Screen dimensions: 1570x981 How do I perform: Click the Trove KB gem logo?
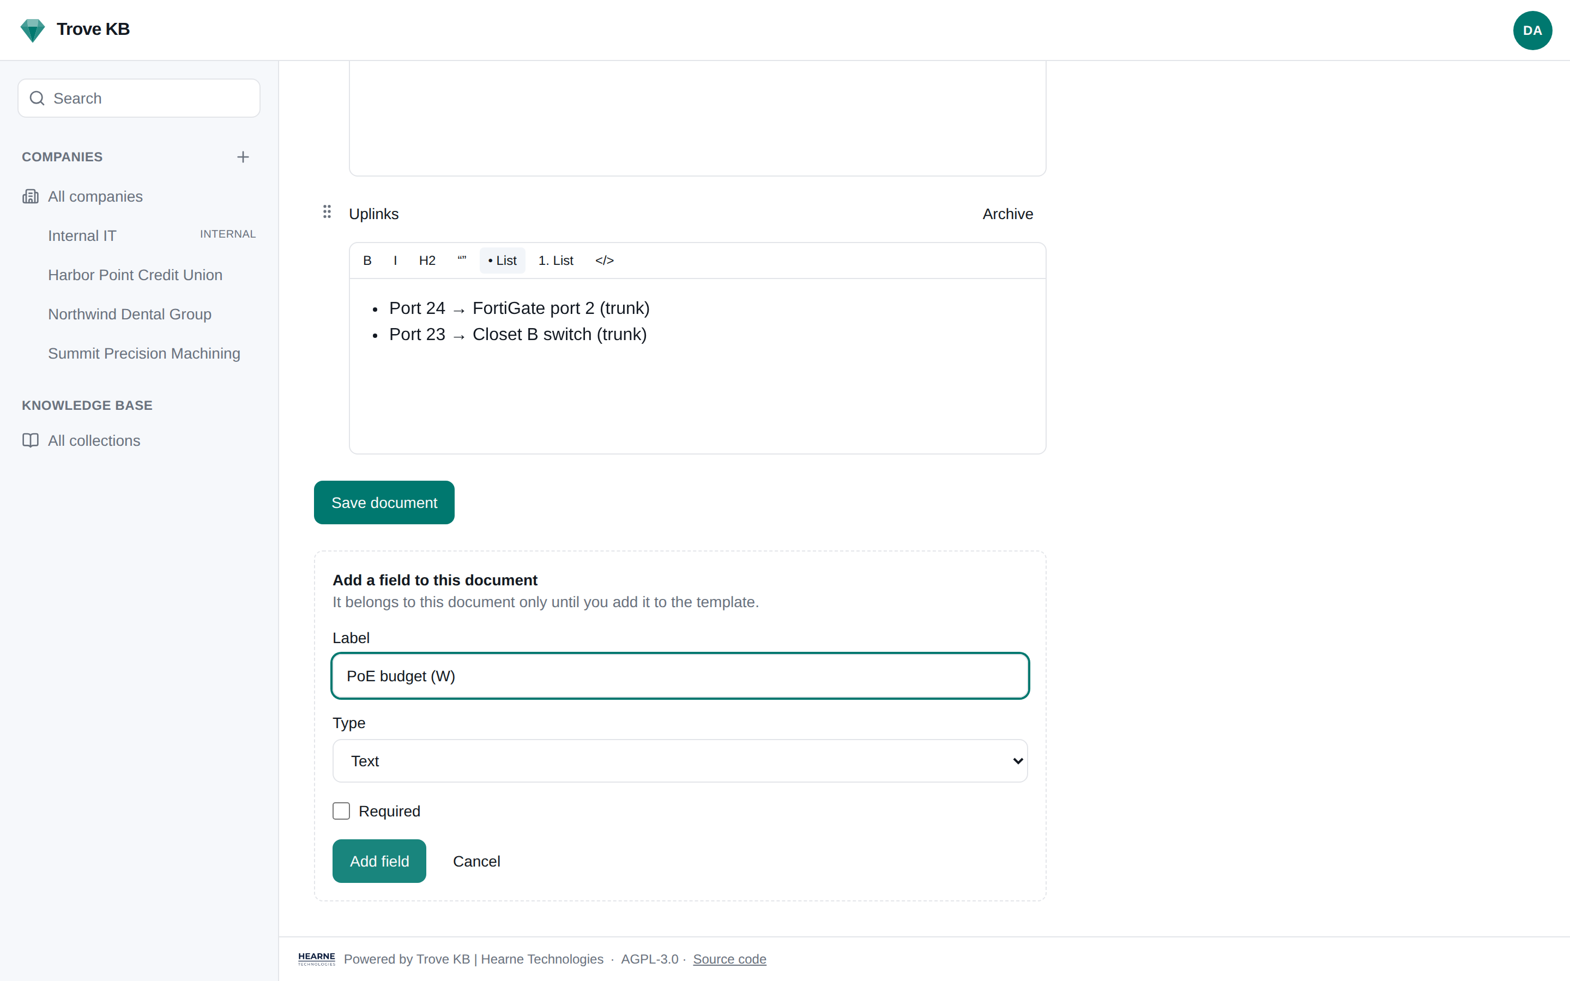pos(33,30)
